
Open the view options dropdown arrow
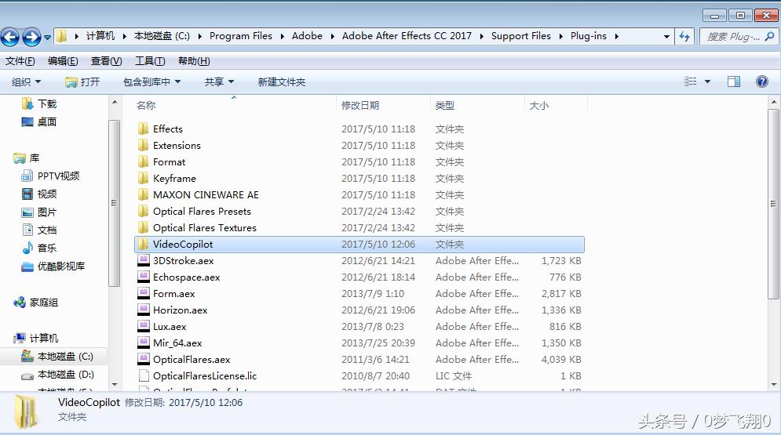coord(707,82)
